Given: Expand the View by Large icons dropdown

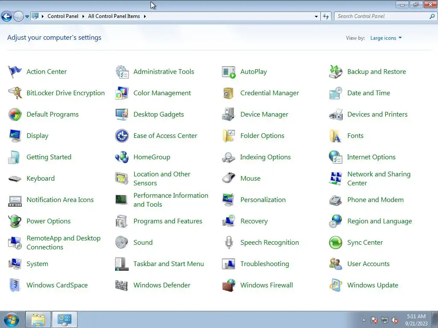Looking at the screenshot, I should pos(386,38).
